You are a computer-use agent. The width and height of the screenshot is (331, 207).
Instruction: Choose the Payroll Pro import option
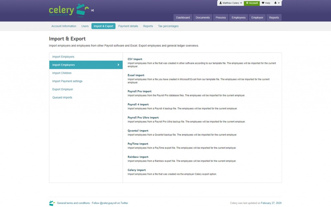(x=140, y=92)
